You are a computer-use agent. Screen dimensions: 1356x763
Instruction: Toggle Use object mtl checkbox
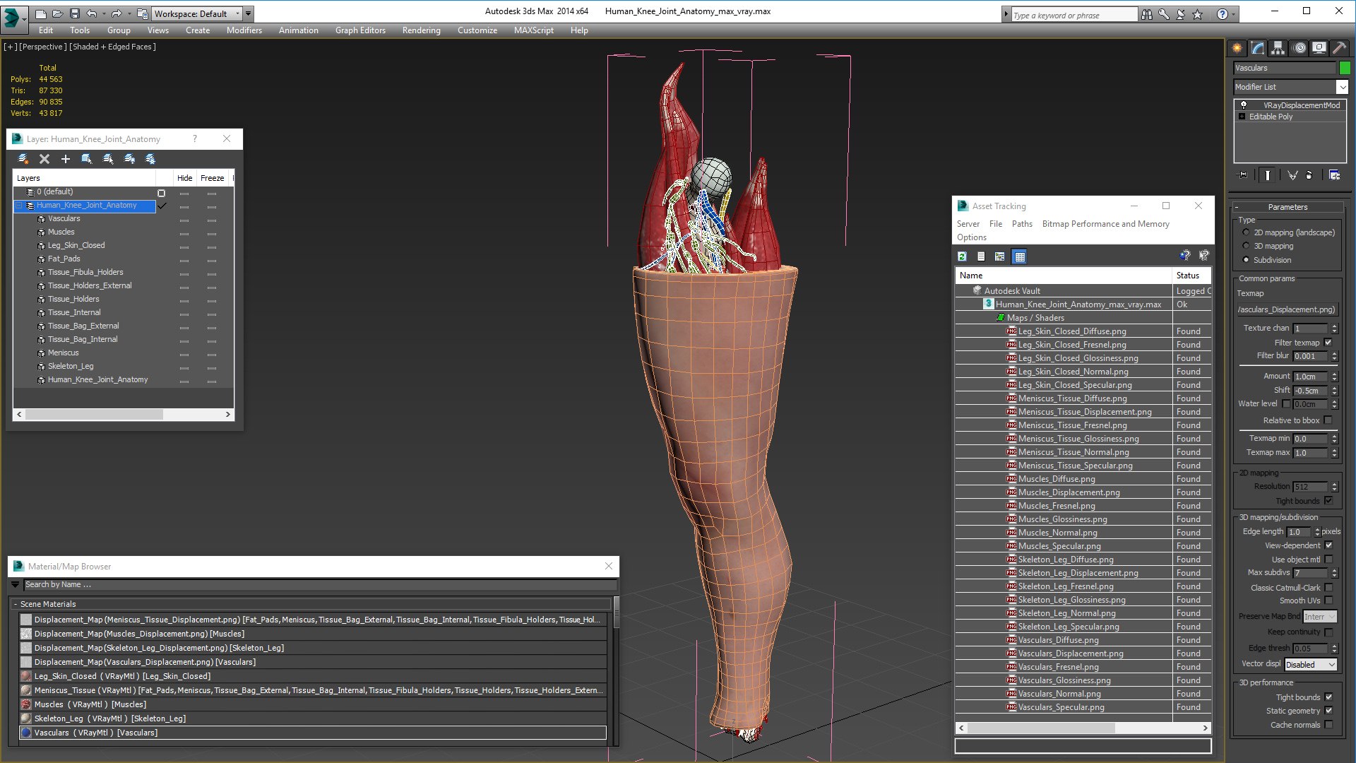(x=1328, y=560)
